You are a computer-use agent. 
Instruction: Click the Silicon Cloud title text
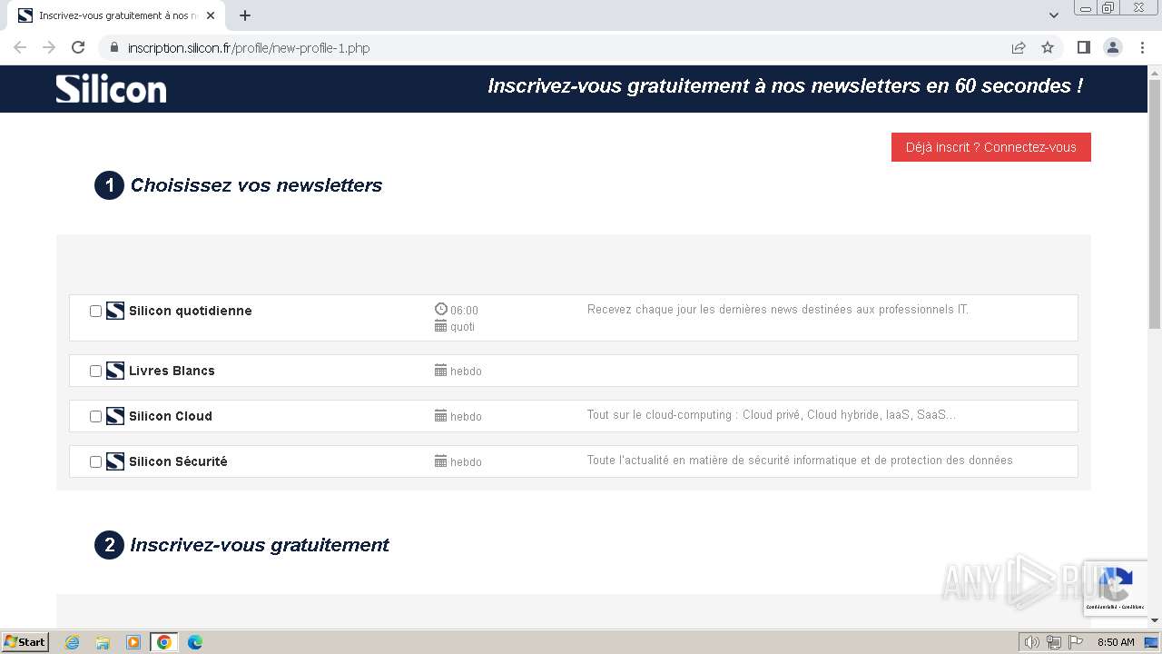(171, 416)
